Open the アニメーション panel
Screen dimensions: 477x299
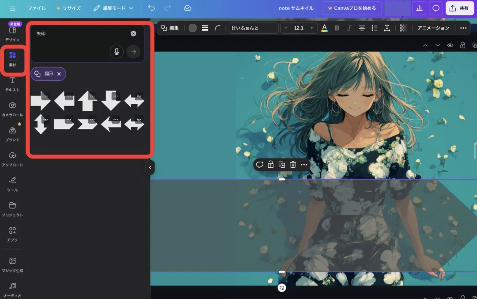(x=433, y=28)
